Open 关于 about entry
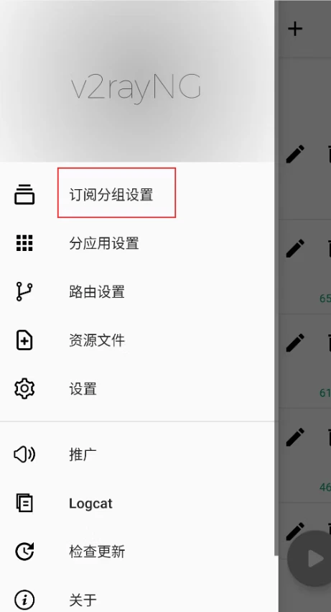 [x=83, y=600]
